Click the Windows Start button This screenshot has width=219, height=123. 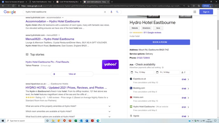(x=3, y=121)
